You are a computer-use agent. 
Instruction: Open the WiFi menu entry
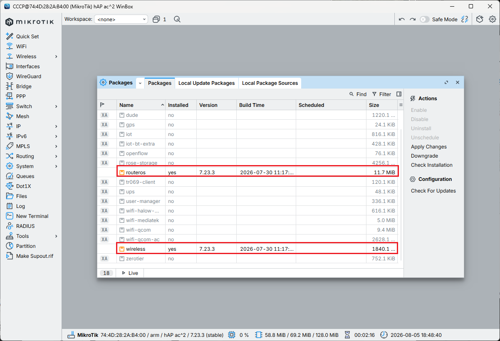[21, 46]
